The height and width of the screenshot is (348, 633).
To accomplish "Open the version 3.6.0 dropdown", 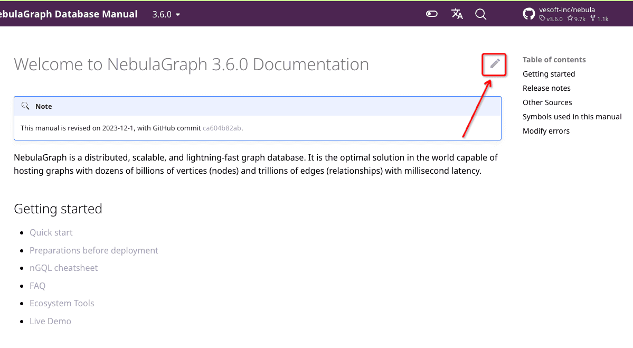I will click(166, 15).
